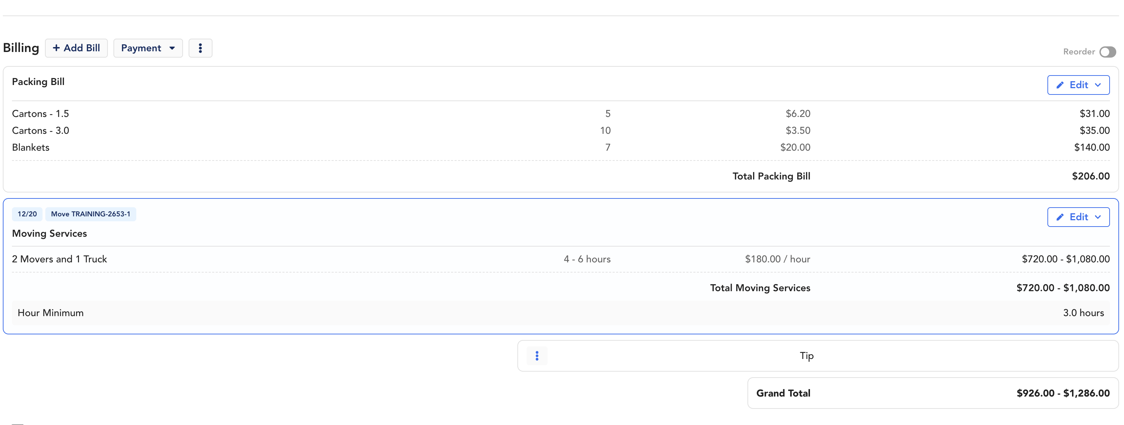Click the pencil icon for Packing Bill

(x=1060, y=85)
